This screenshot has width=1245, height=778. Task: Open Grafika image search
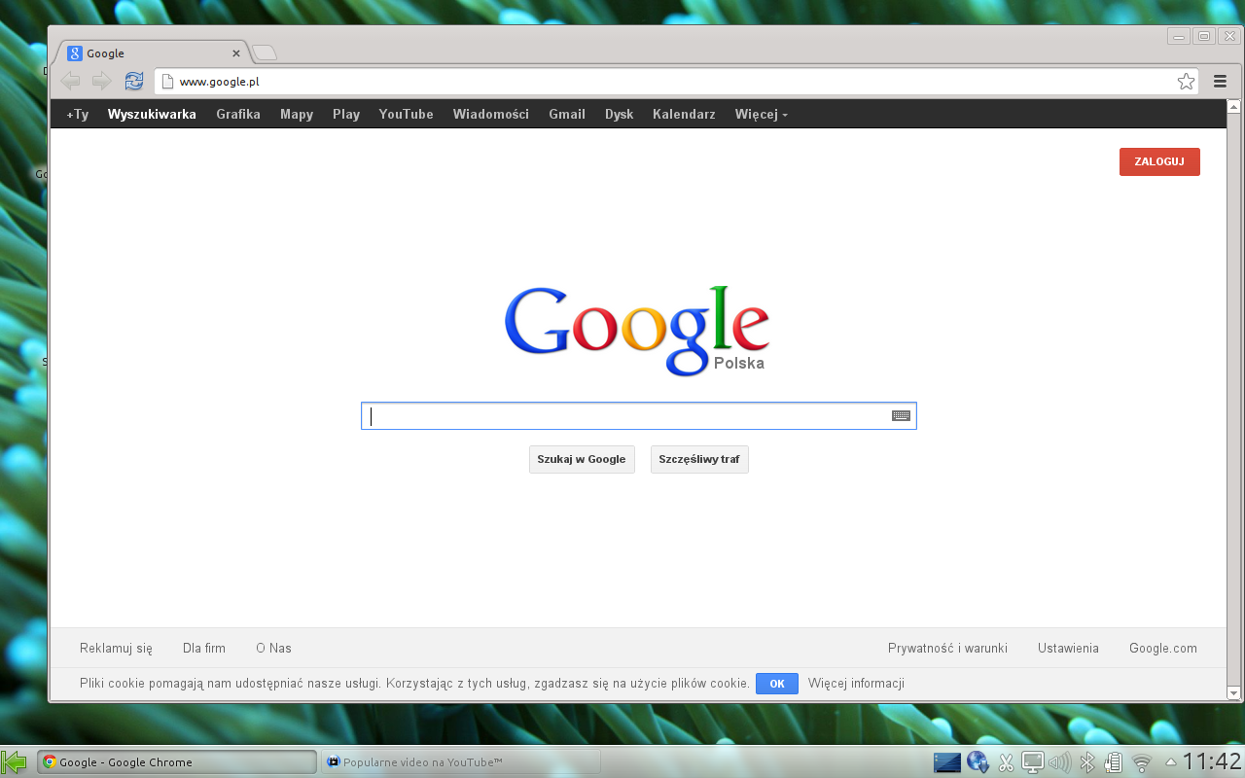click(x=238, y=114)
